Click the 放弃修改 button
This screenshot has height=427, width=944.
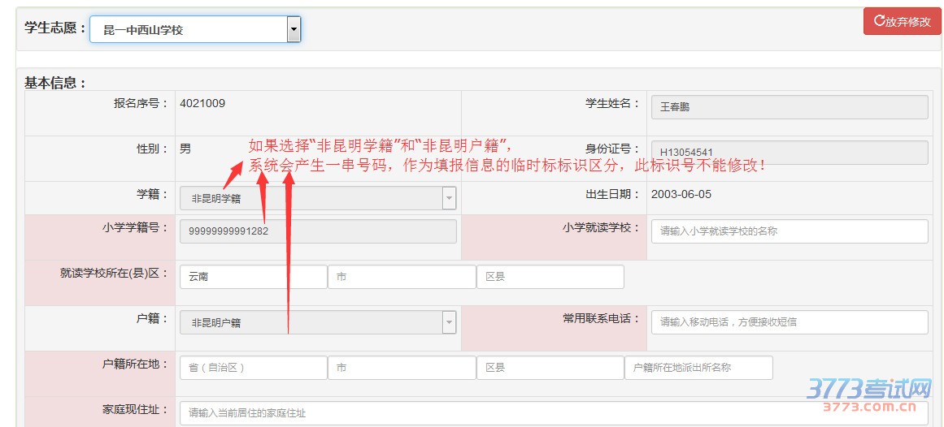pos(902,22)
